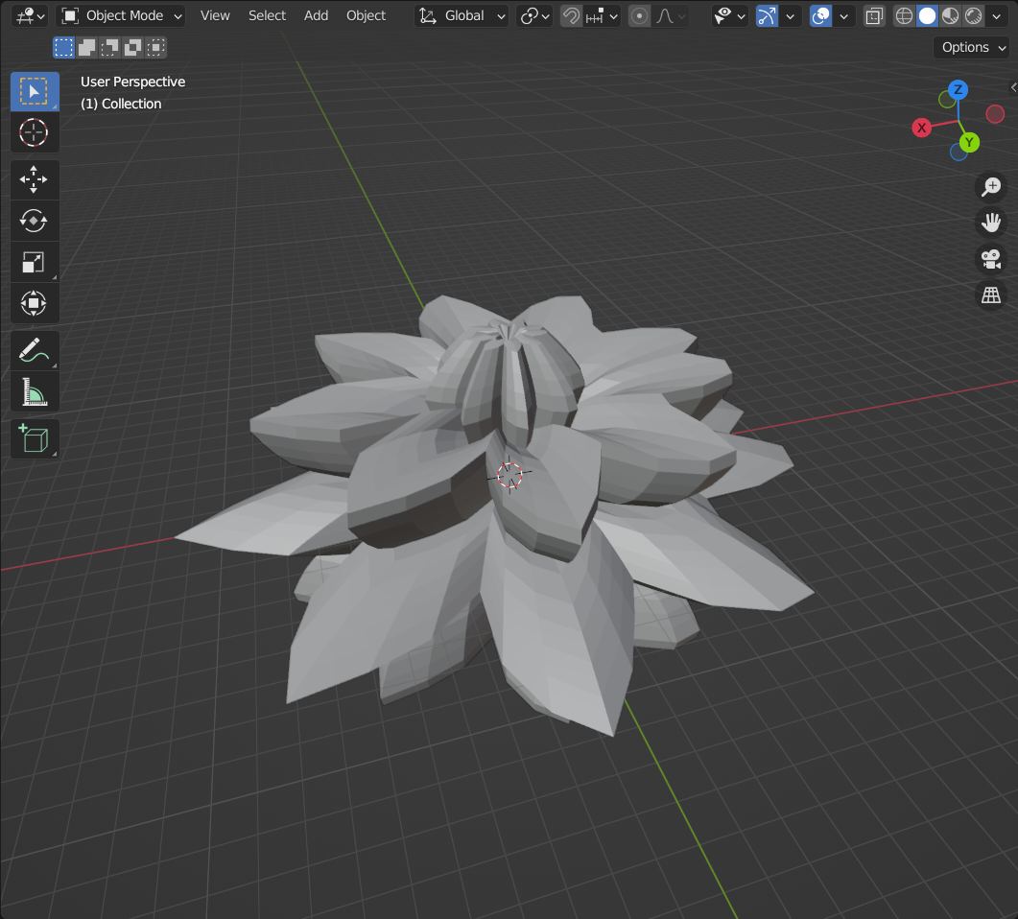The image size is (1018, 919).
Task: Click the X axis on navigation gizmo
Action: tap(921, 128)
